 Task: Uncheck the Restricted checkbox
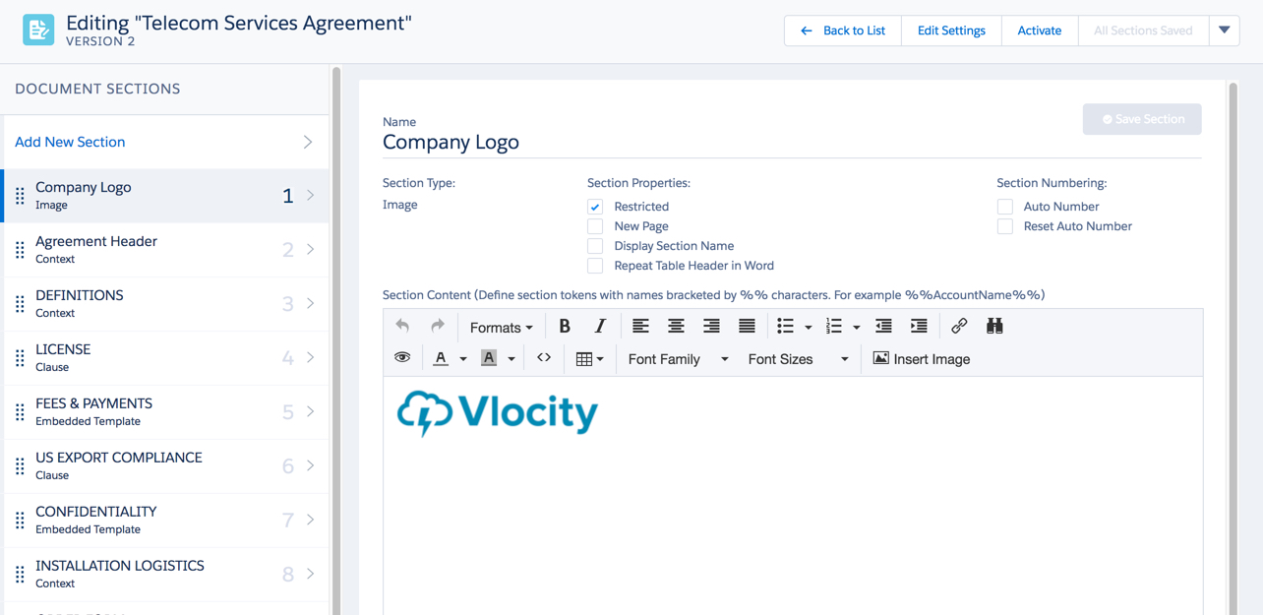(x=595, y=207)
